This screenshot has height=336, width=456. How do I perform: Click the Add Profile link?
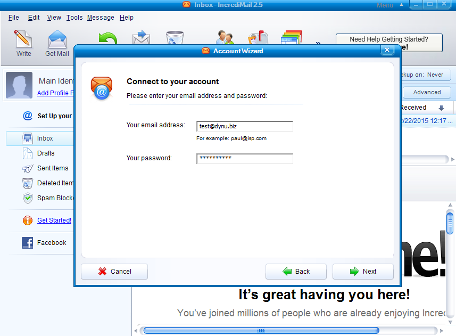click(55, 93)
